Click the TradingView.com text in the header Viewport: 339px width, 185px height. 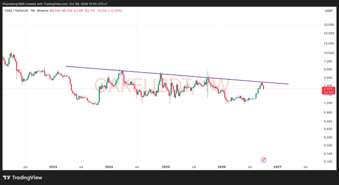[x=56, y=4]
